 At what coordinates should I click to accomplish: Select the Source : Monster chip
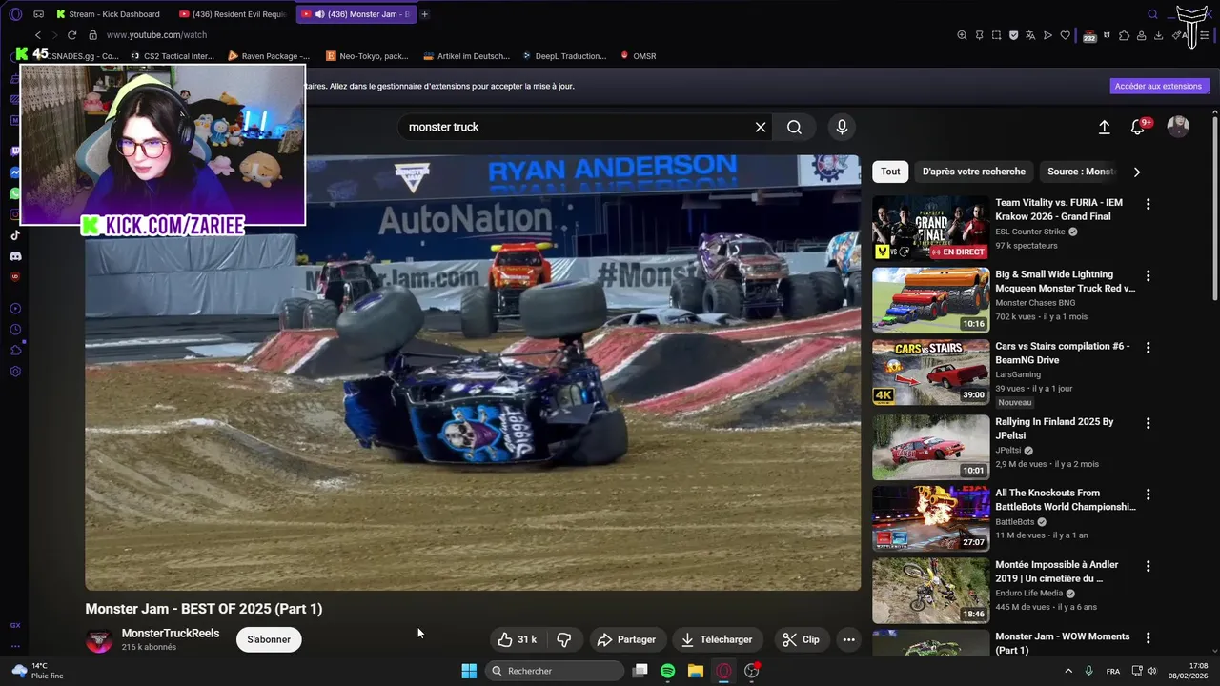click(x=1081, y=171)
